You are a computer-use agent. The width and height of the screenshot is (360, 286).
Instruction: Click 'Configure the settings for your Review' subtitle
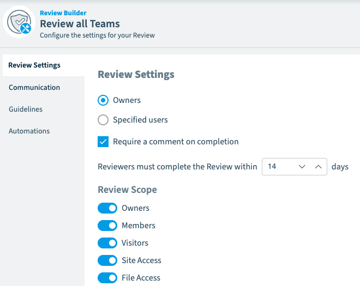pos(97,35)
